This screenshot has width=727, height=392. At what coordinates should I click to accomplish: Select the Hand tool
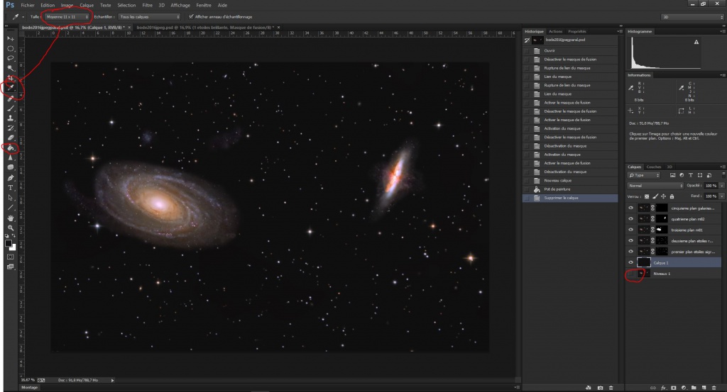(11, 218)
